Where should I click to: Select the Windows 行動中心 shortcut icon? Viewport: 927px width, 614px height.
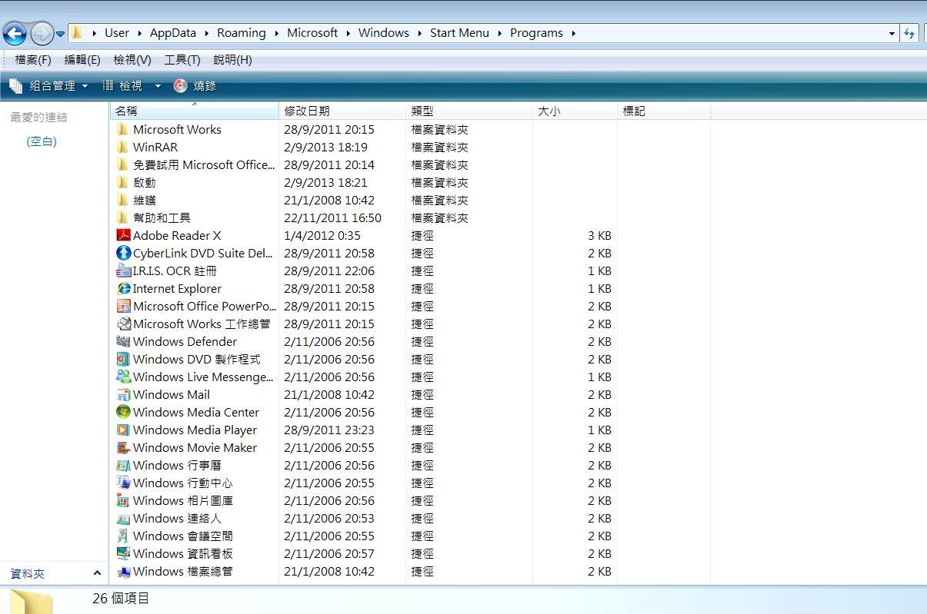point(123,483)
